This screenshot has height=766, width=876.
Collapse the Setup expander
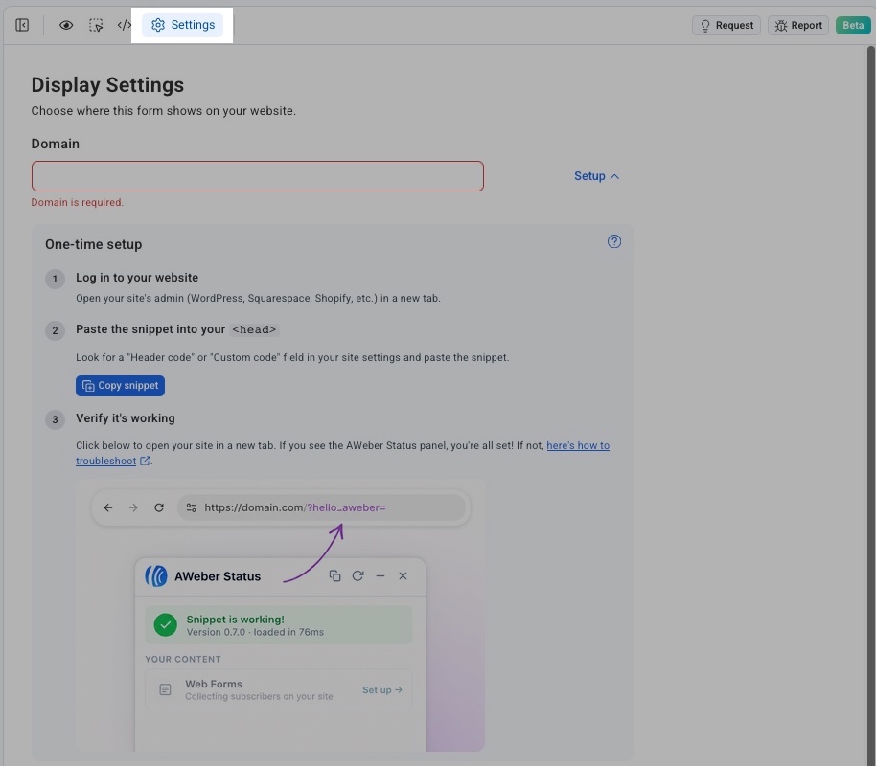click(x=597, y=176)
